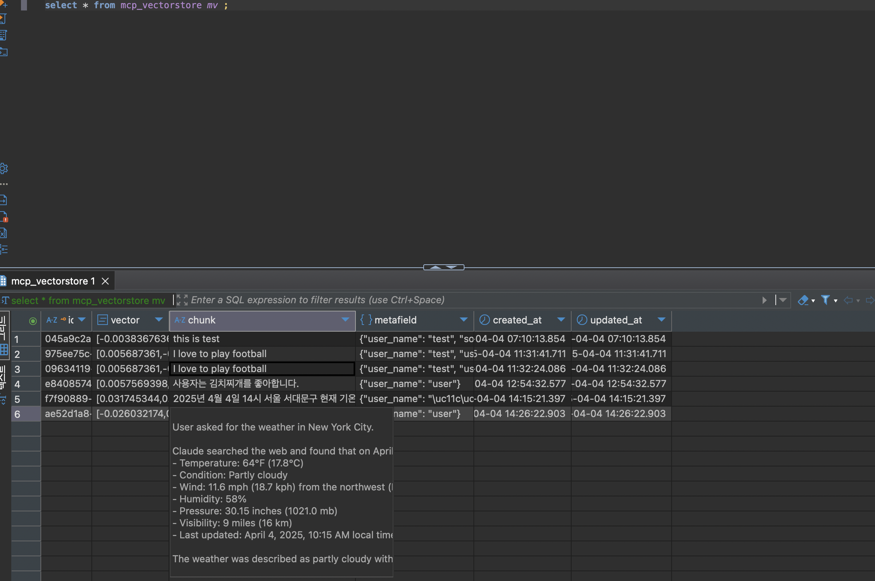Click the 'Humidity: 58%' line in popup
The height and width of the screenshot is (581, 875).
coord(209,499)
